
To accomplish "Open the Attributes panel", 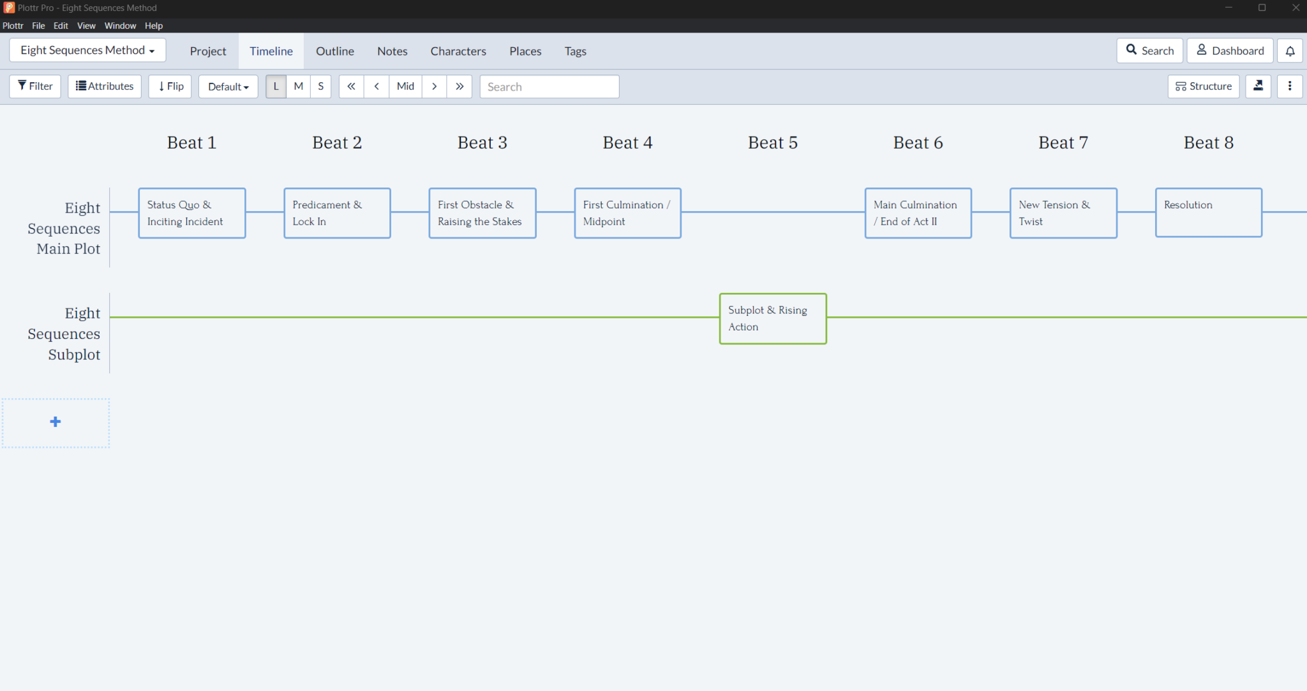I will click(105, 86).
